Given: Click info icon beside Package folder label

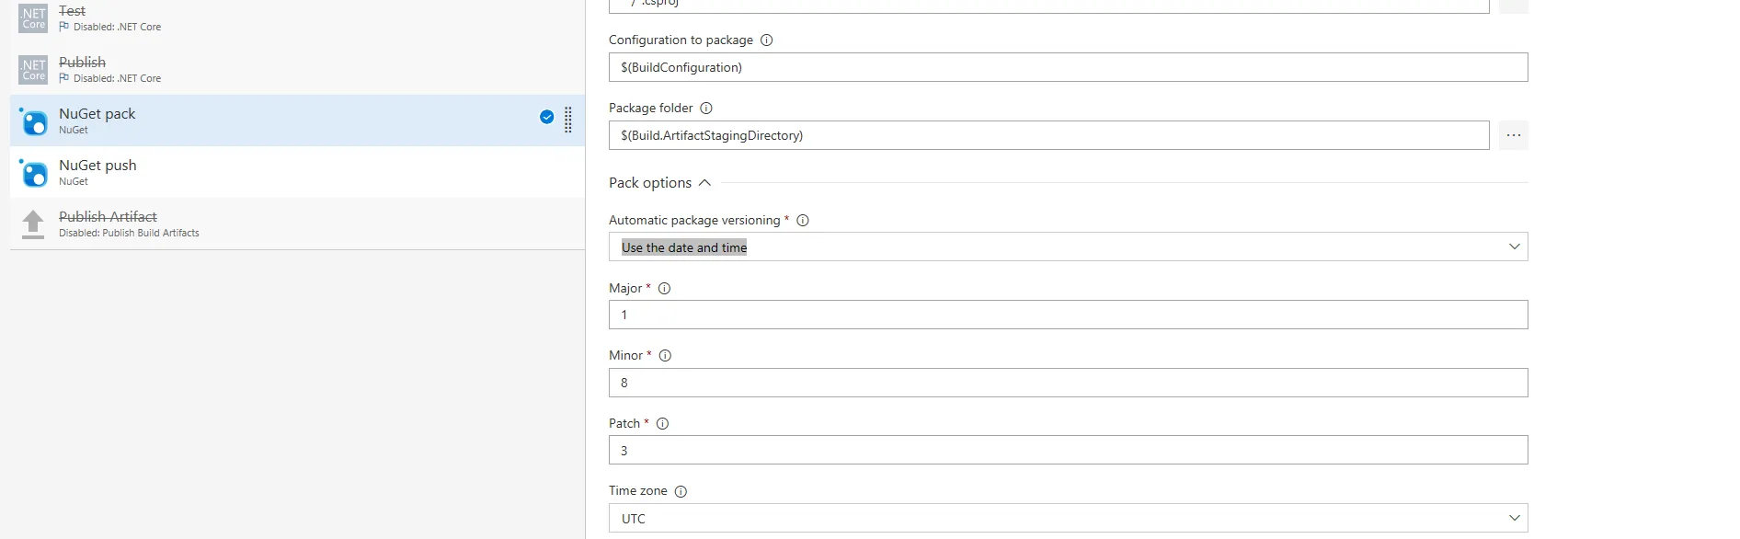Looking at the screenshot, I should click(x=706, y=109).
